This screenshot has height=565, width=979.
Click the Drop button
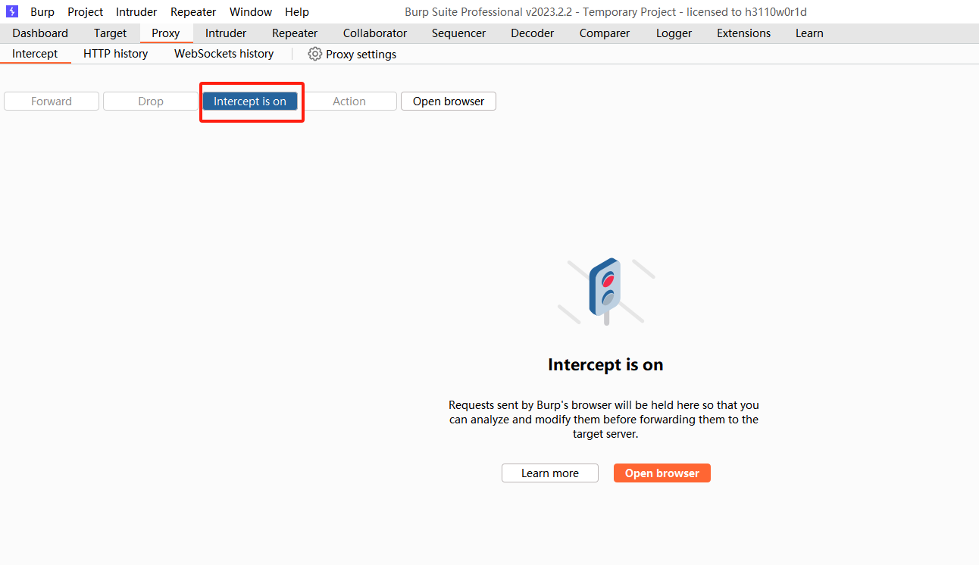coord(151,101)
